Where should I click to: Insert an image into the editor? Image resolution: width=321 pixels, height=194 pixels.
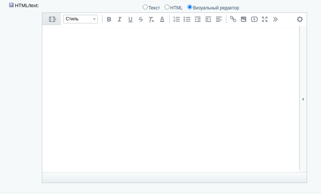coord(244,19)
